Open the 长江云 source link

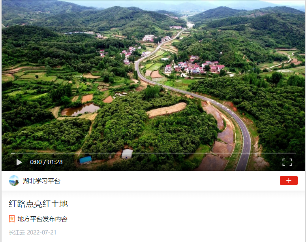point(17,233)
